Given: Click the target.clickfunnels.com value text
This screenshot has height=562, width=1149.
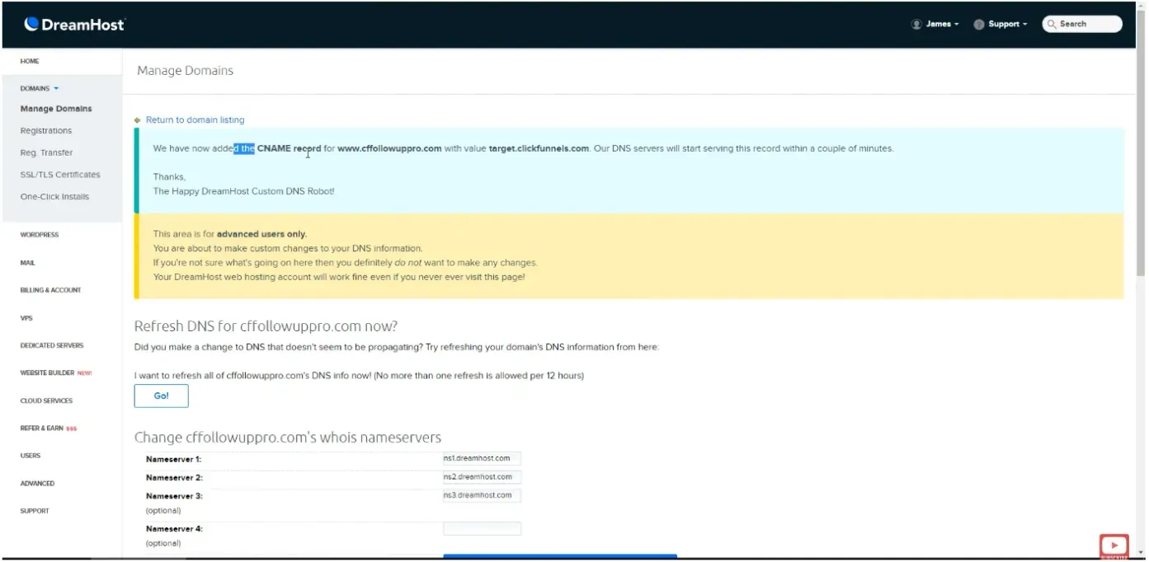Looking at the screenshot, I should [539, 149].
